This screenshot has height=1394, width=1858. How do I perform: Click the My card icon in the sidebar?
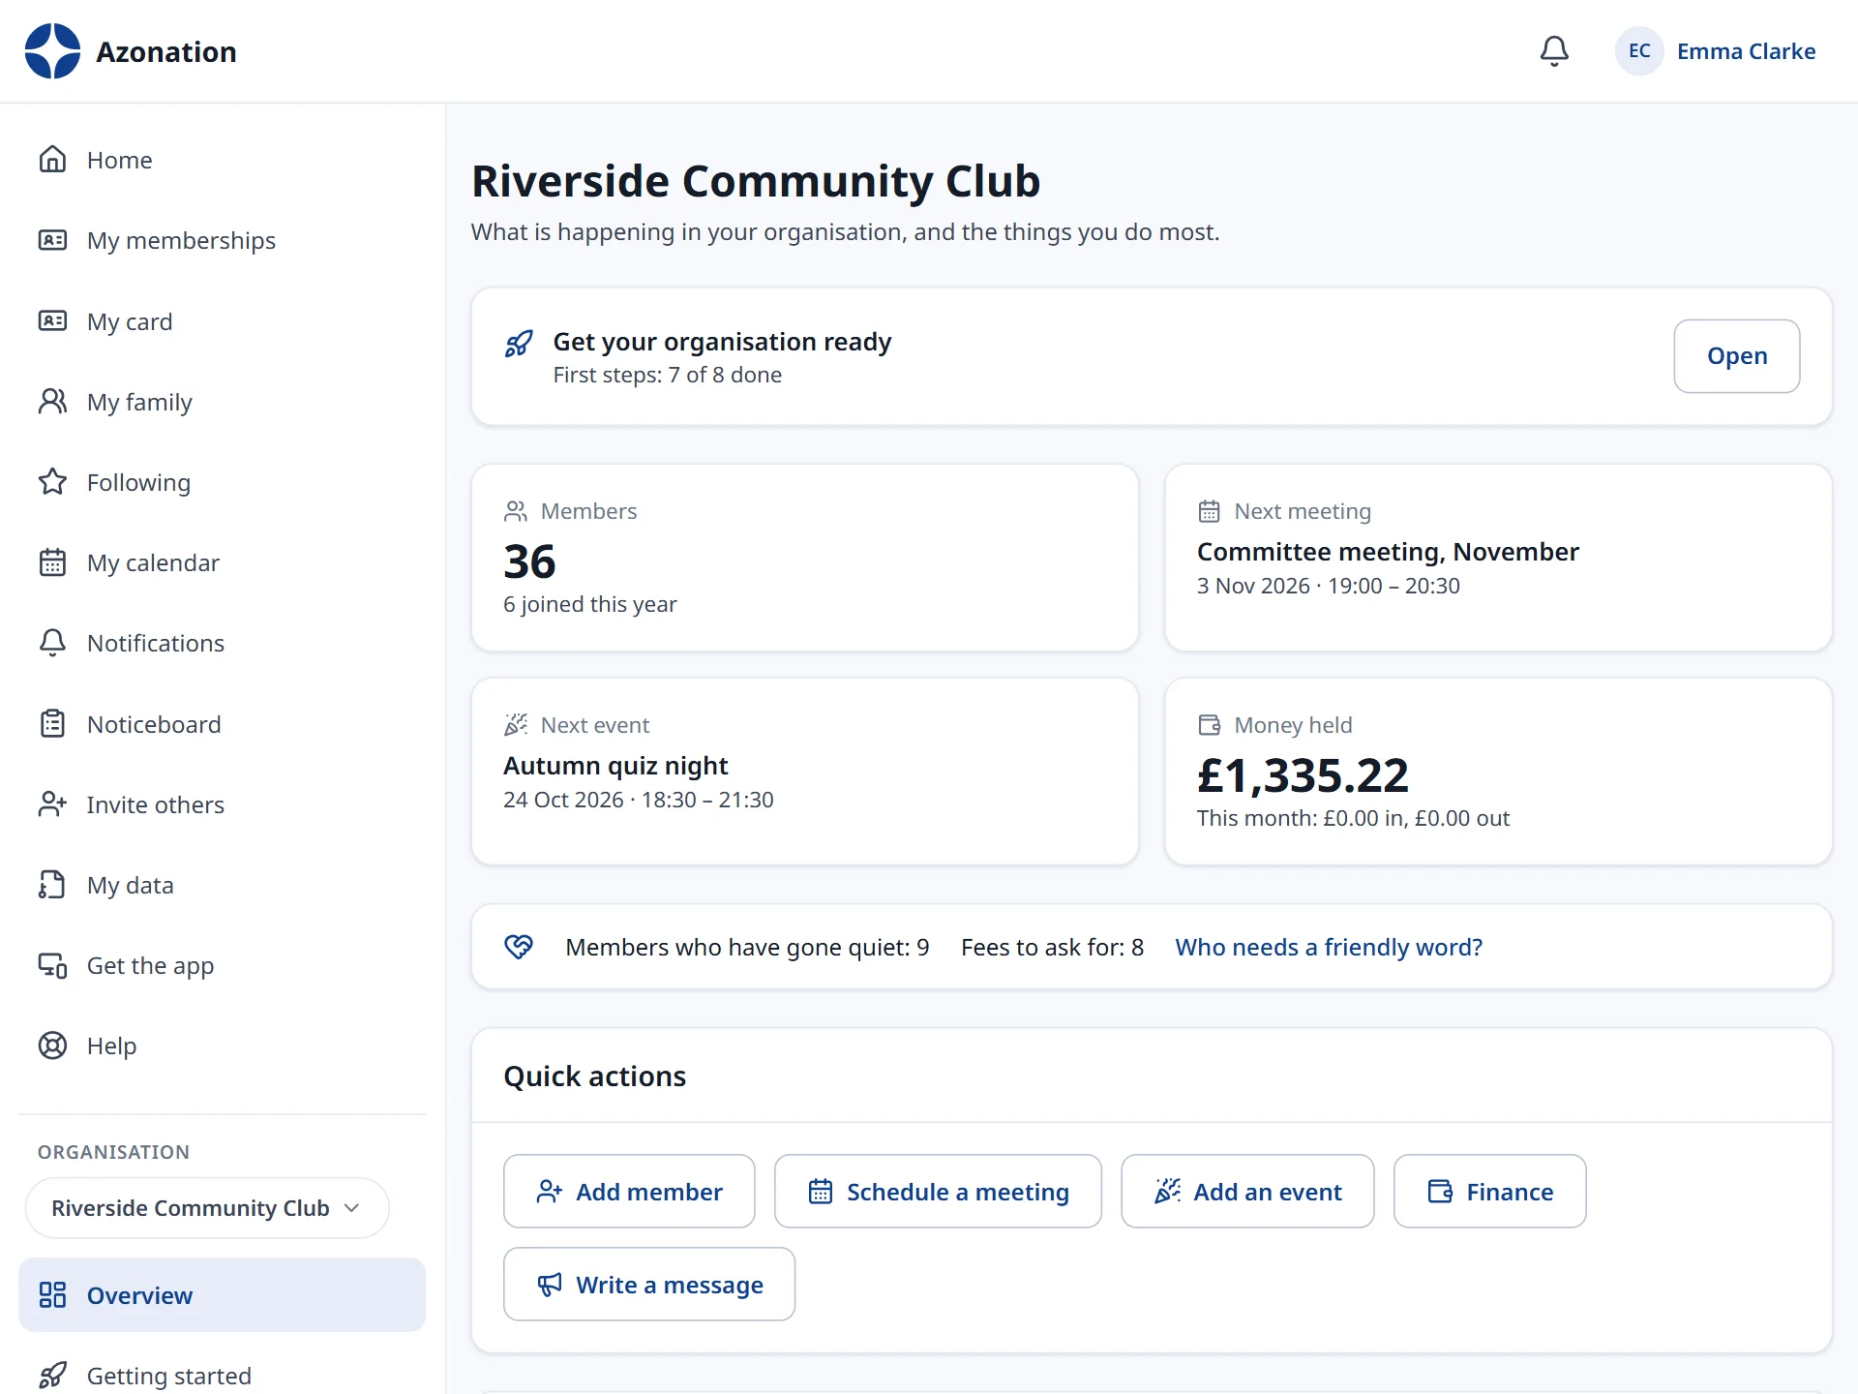point(52,321)
